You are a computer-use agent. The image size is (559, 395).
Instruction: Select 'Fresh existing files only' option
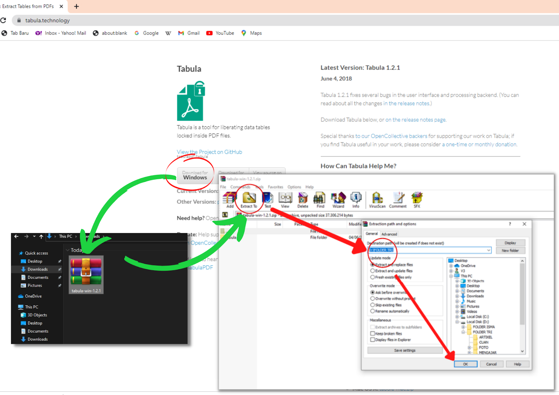coord(372,277)
